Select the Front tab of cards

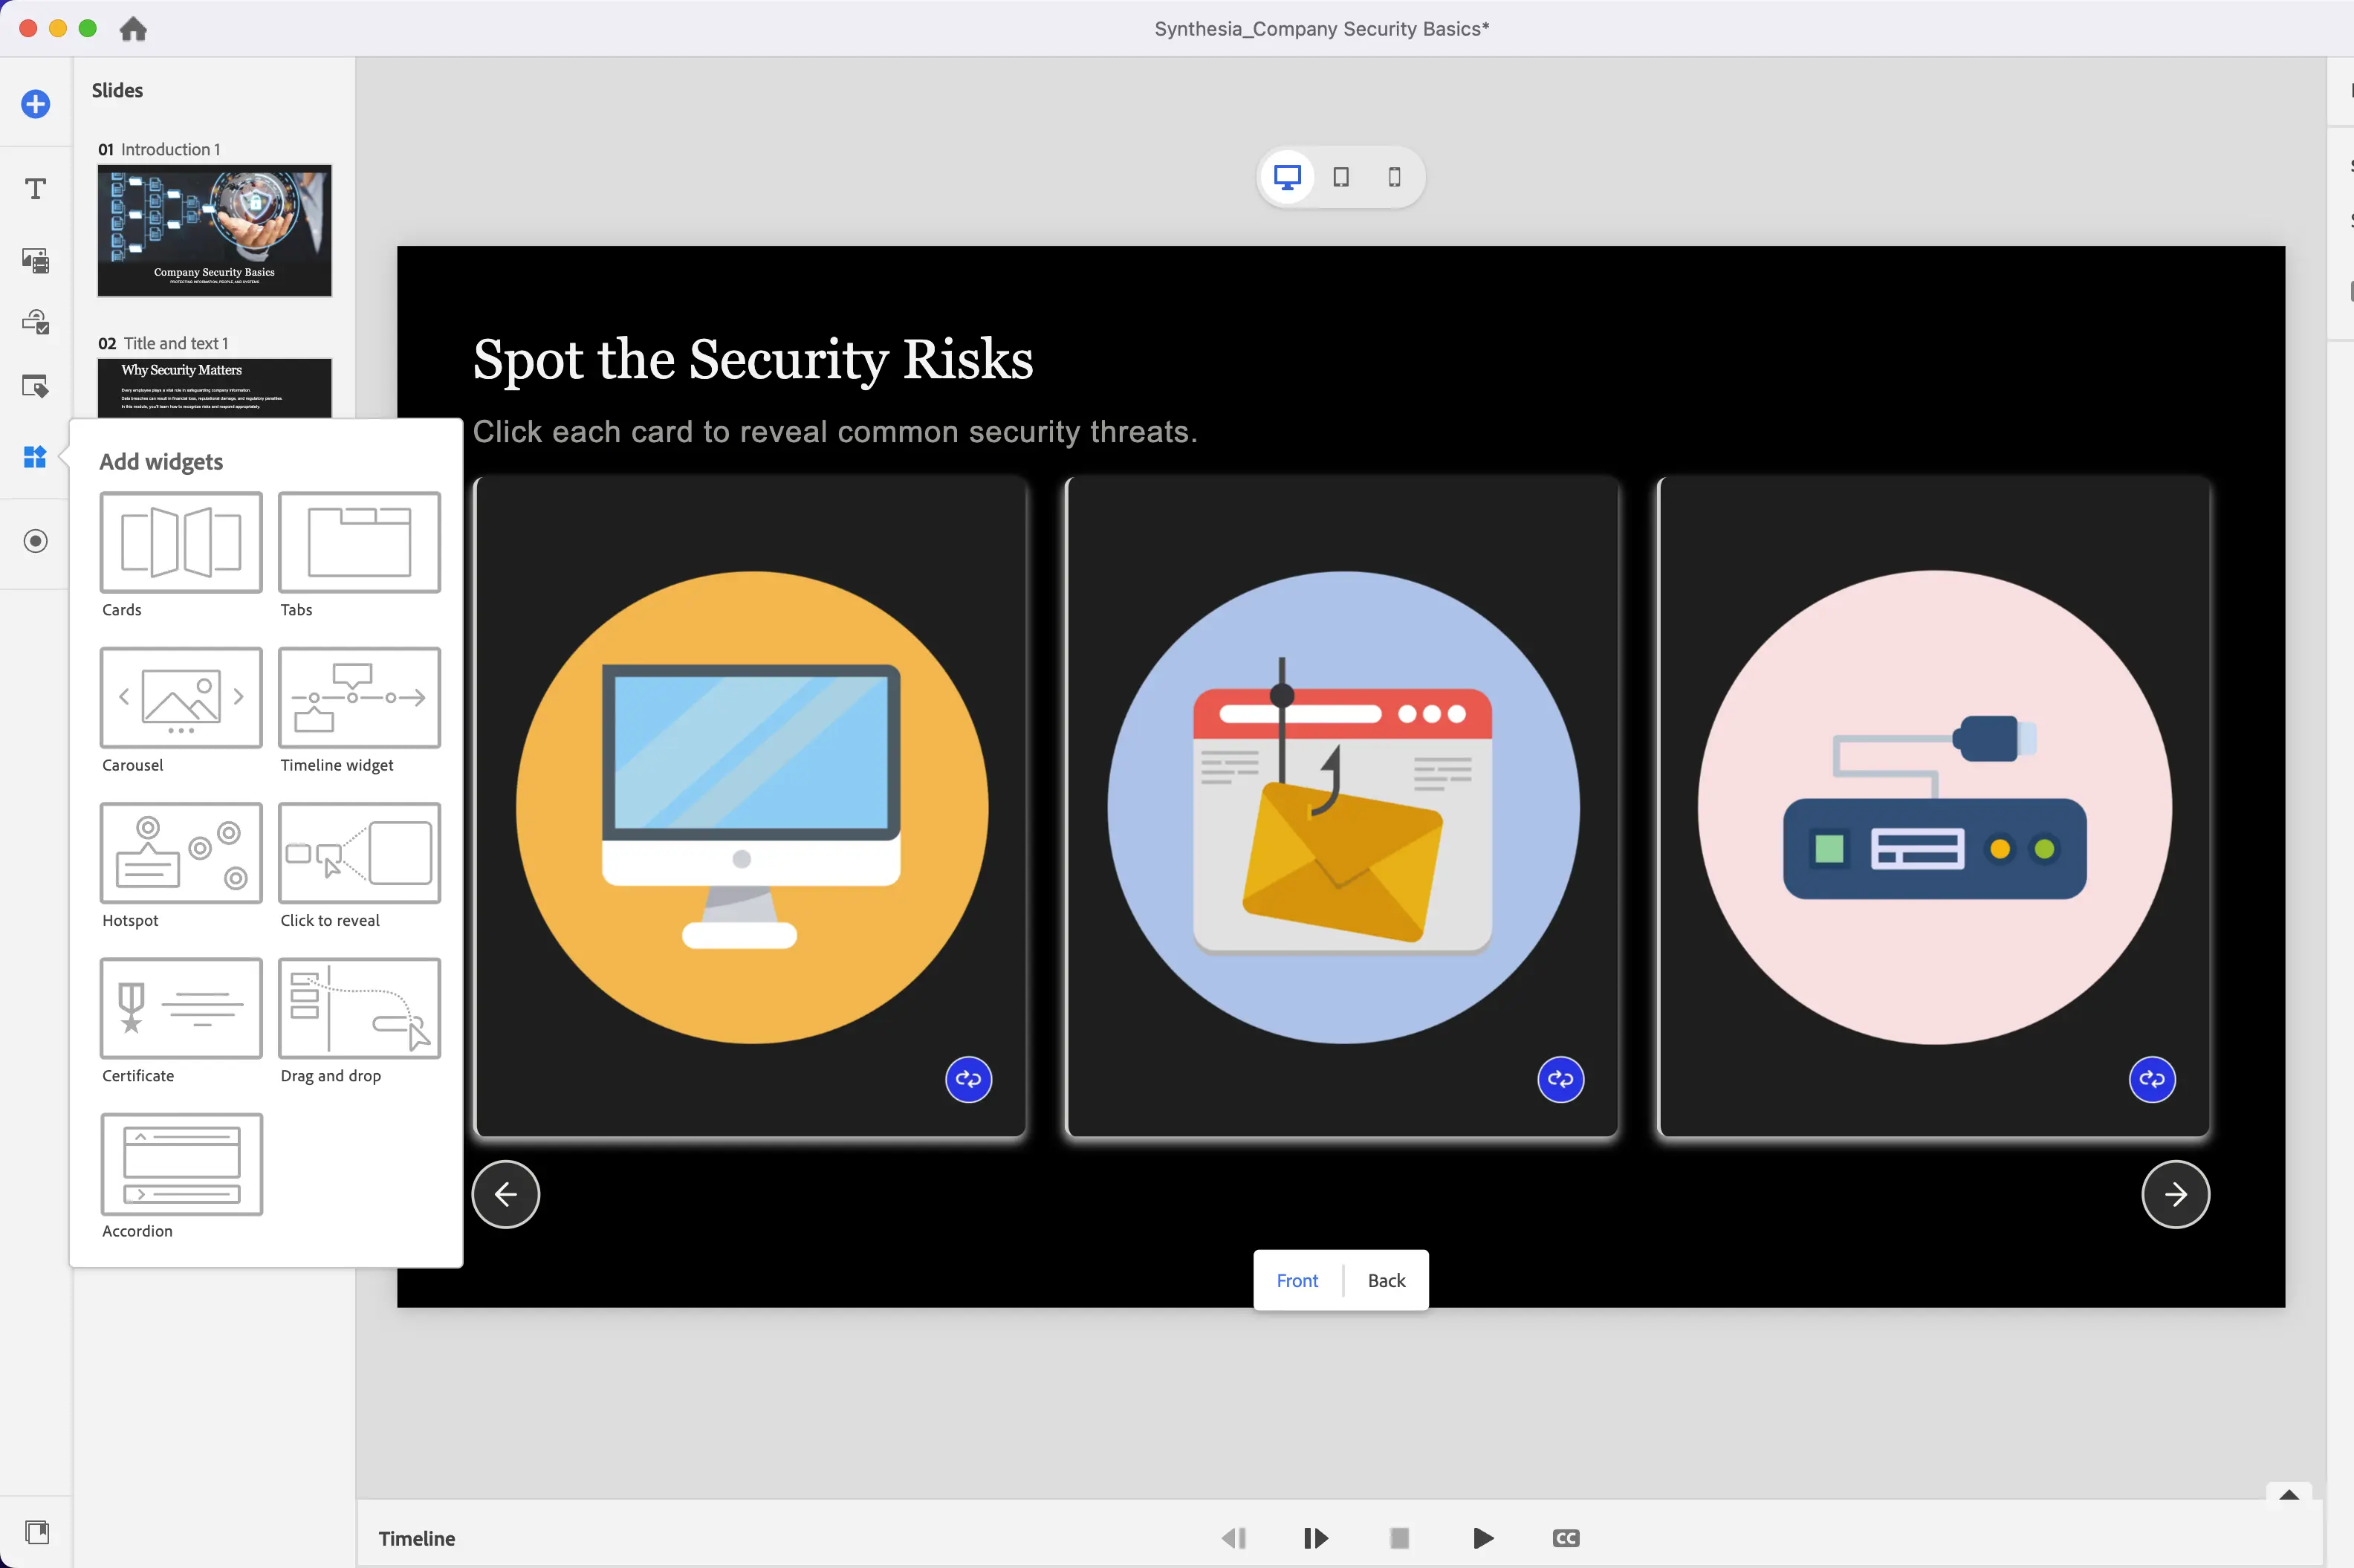pos(1297,1281)
